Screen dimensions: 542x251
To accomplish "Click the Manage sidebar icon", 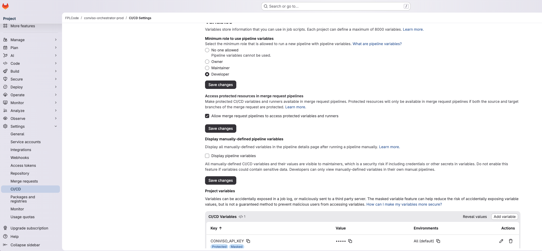I will click(x=5, y=40).
